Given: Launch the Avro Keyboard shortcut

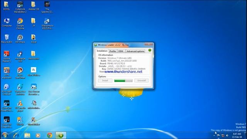Looking at the screenshot, I should 7,73.
